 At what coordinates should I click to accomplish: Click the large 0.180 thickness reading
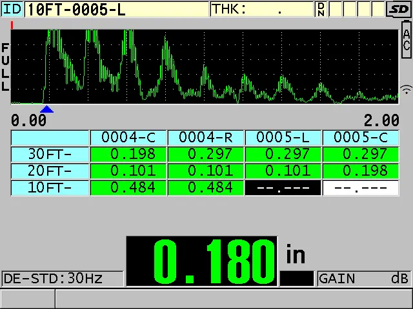(x=202, y=261)
